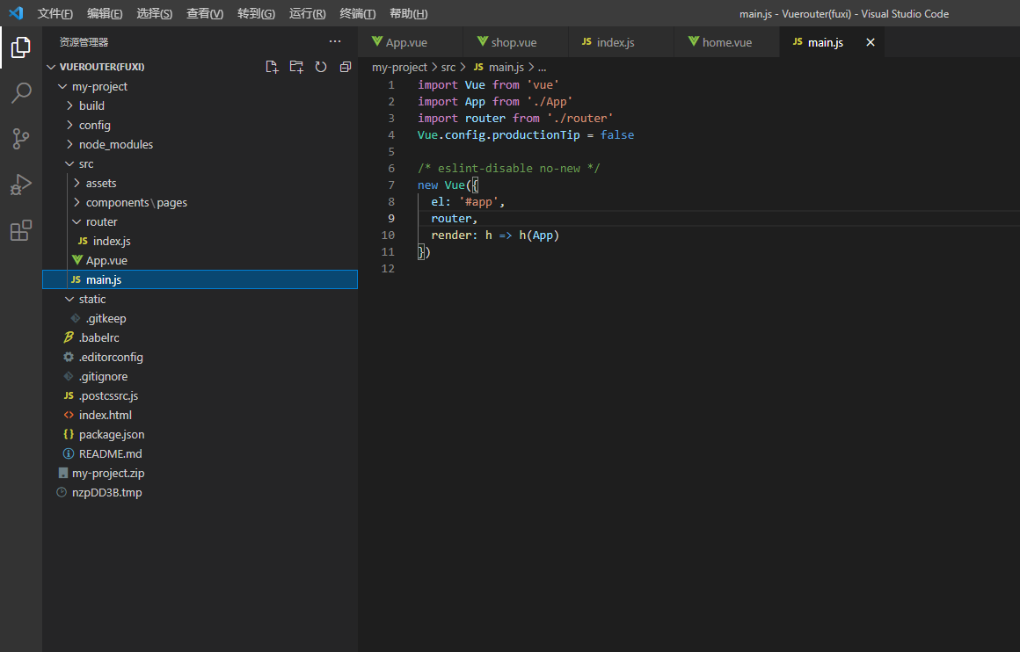Click the import router from './router' line
The image size is (1020, 652).
(515, 119)
